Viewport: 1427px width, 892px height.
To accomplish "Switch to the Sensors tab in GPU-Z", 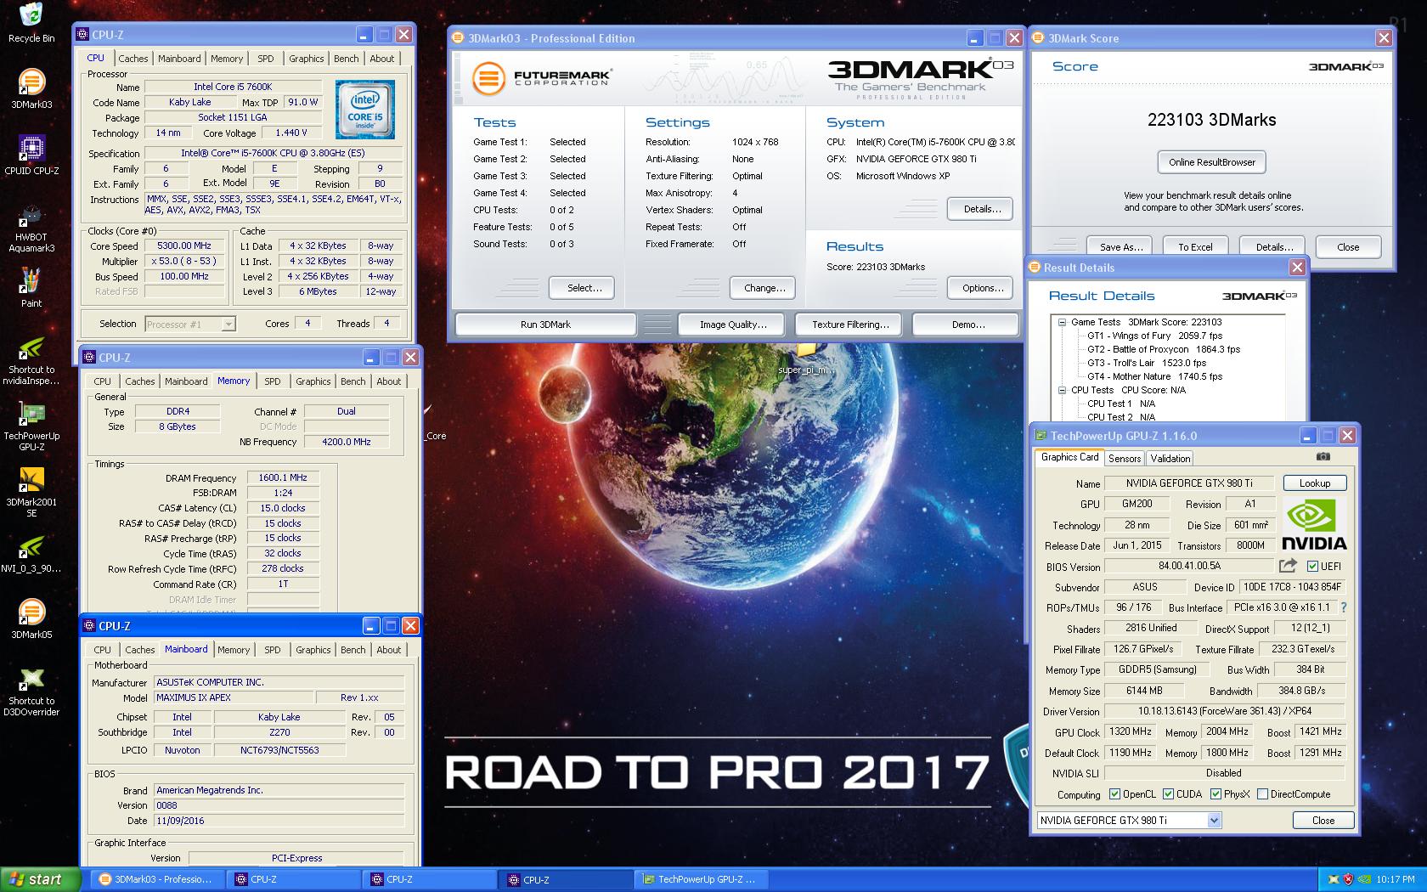I will tap(1125, 458).
